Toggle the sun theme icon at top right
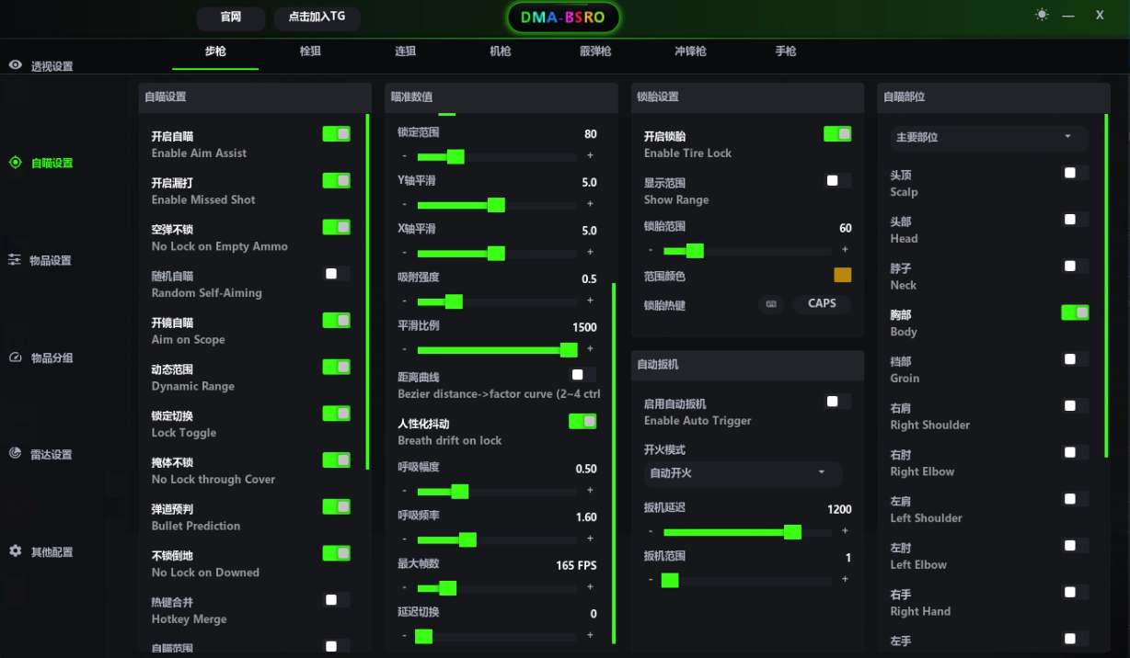The image size is (1130, 658). tap(1042, 15)
